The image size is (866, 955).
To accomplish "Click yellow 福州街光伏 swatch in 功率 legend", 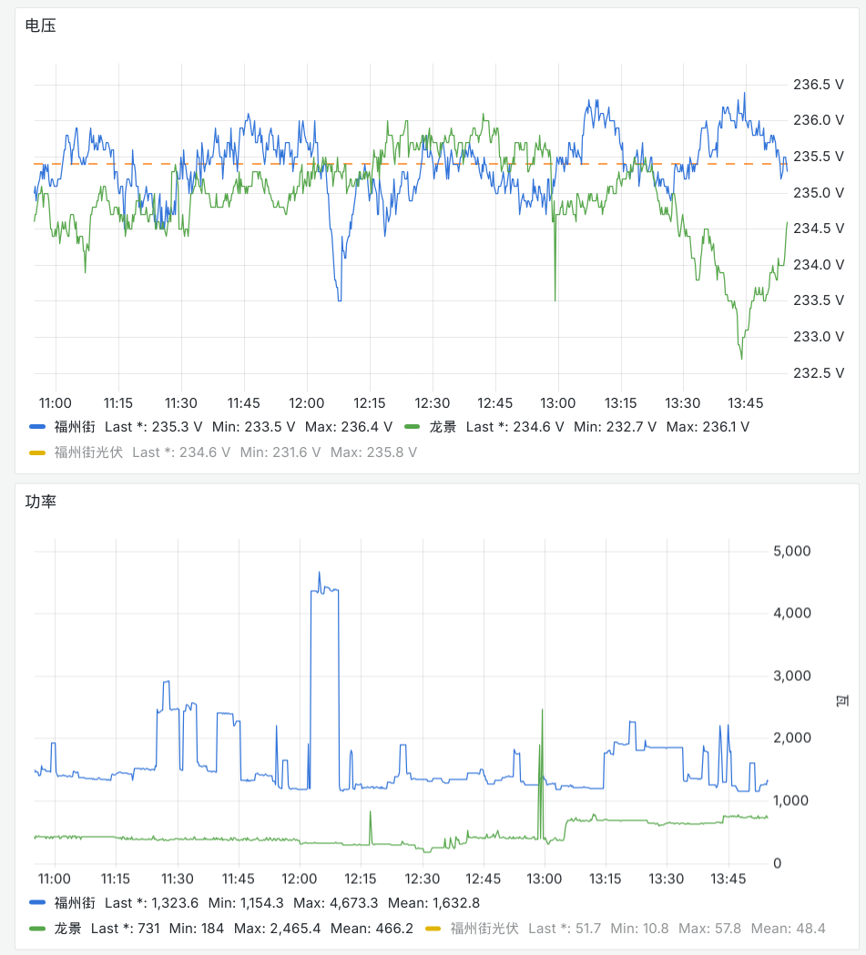I will 433,929.
